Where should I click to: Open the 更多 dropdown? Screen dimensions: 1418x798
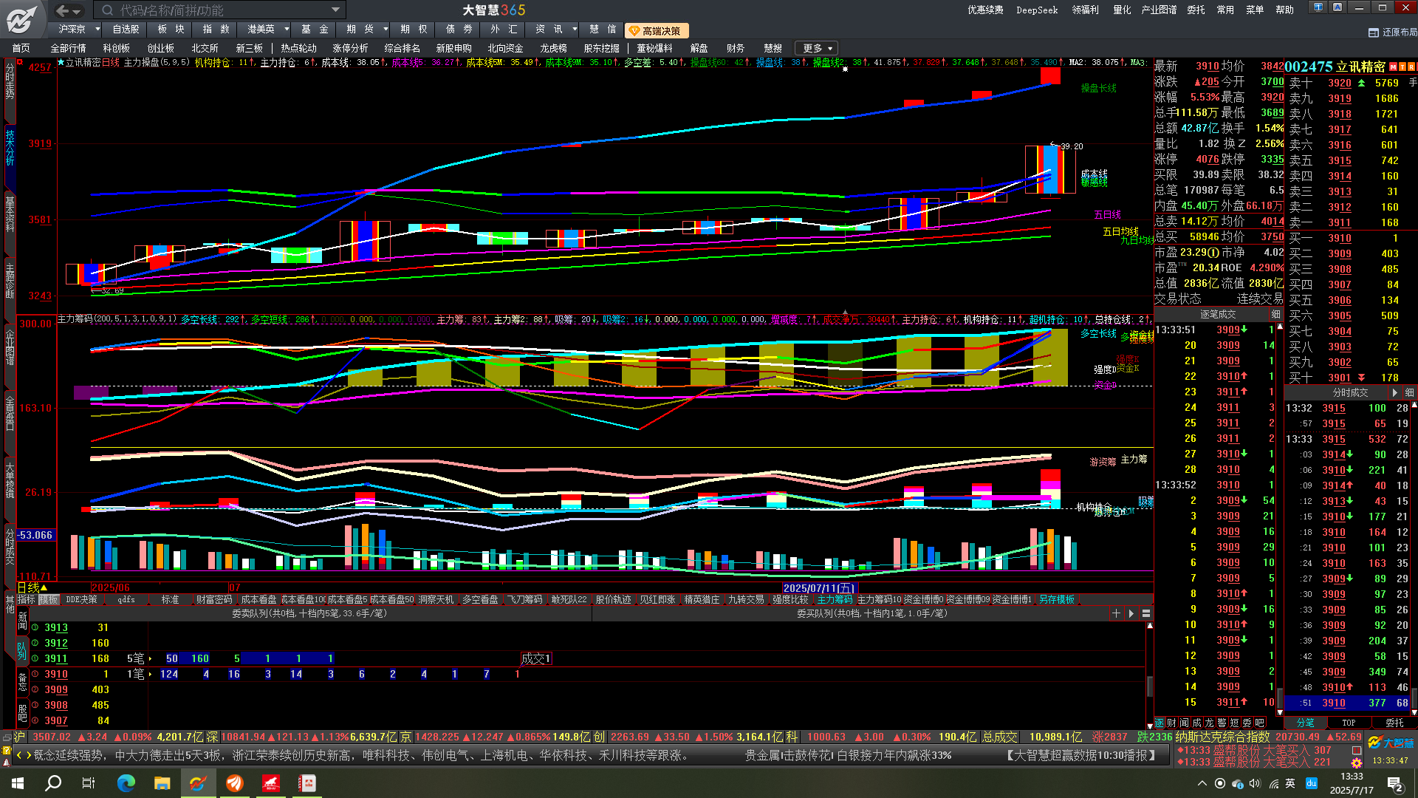pyautogui.click(x=817, y=48)
